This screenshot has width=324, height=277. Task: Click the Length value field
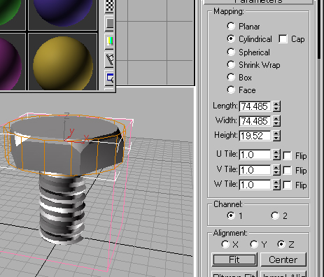(x=255, y=106)
